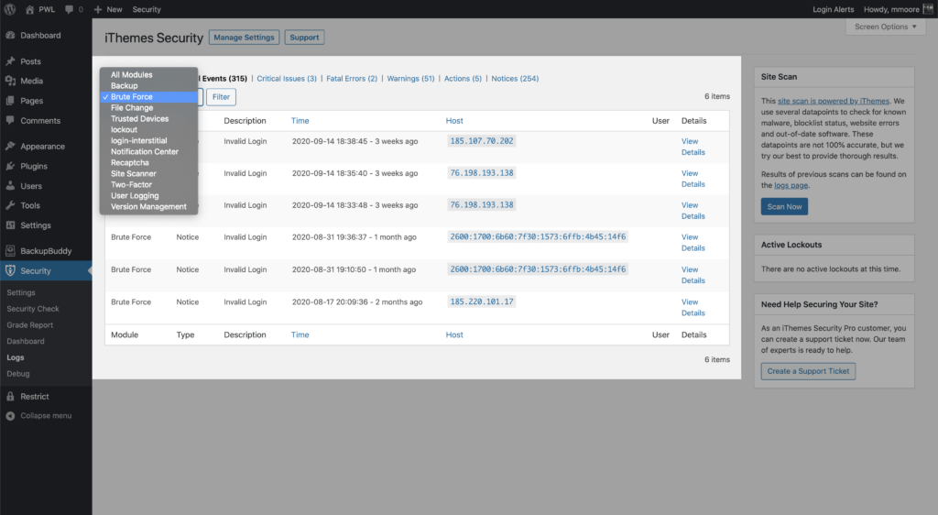This screenshot has height=515, width=938.
Task: Click the WordPress logo icon
Action: pyautogui.click(x=10, y=9)
